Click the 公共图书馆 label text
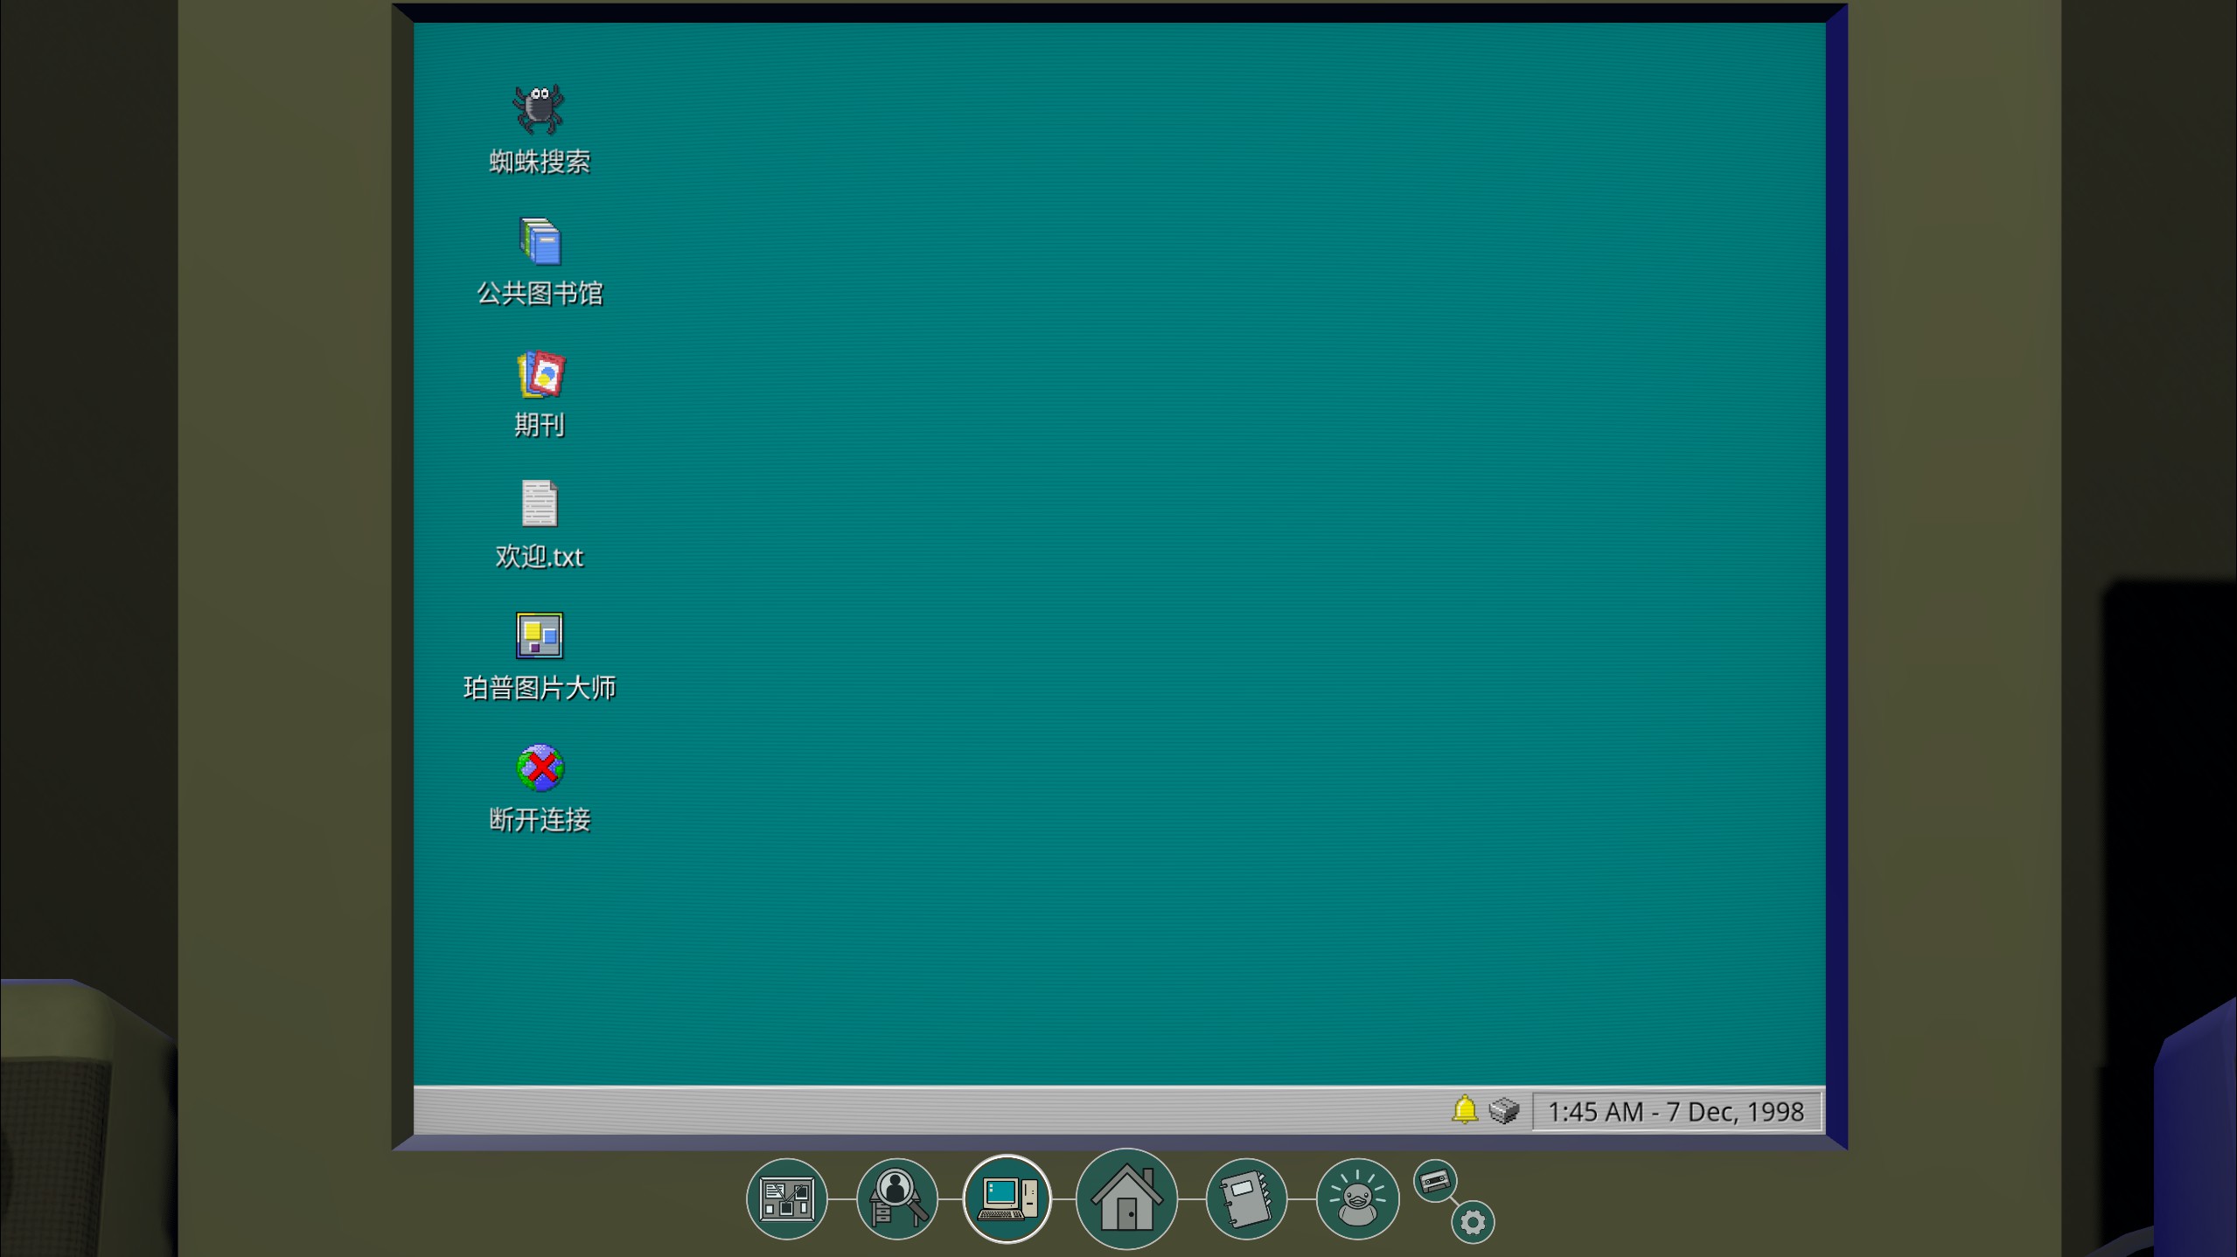Screen dimensions: 2237x1257 (539, 294)
